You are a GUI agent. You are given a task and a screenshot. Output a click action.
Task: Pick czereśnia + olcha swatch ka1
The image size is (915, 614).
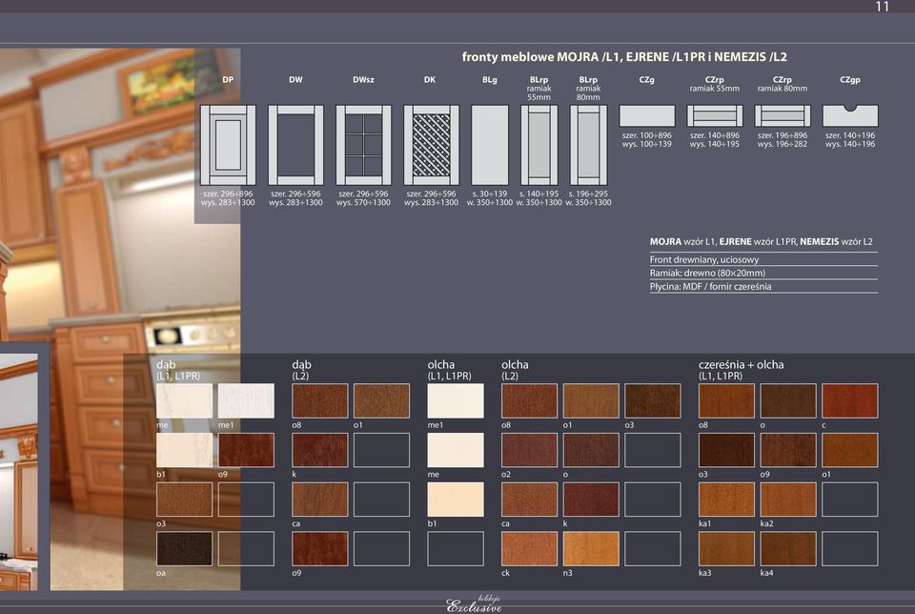point(726,500)
